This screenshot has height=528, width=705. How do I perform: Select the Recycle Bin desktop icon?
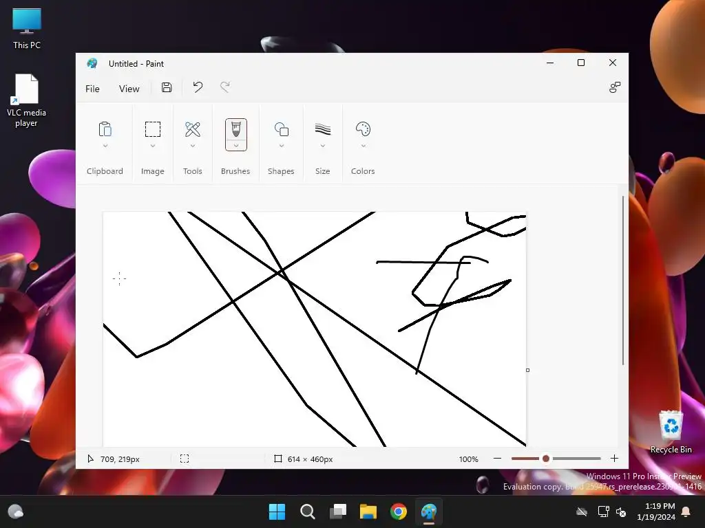(671, 432)
